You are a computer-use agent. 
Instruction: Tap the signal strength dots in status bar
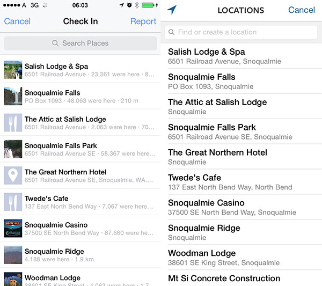[11, 5]
